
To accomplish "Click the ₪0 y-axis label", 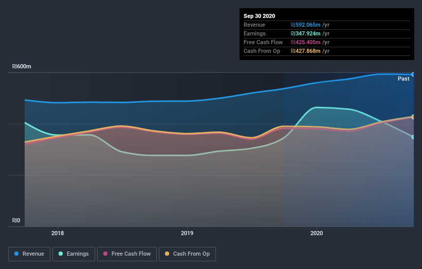I will point(16,220).
